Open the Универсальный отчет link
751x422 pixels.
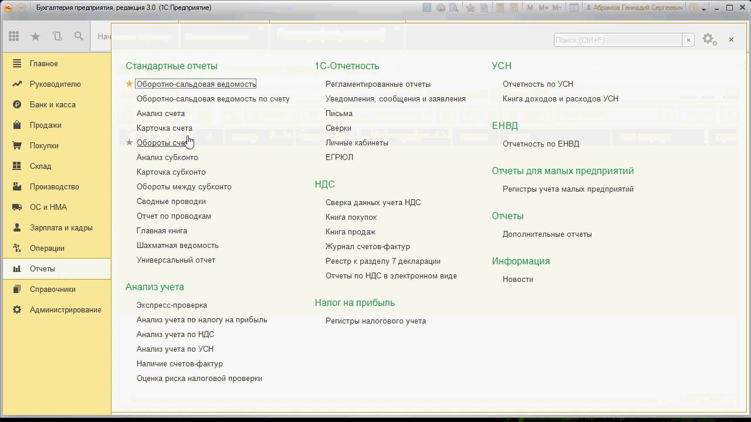coord(175,260)
